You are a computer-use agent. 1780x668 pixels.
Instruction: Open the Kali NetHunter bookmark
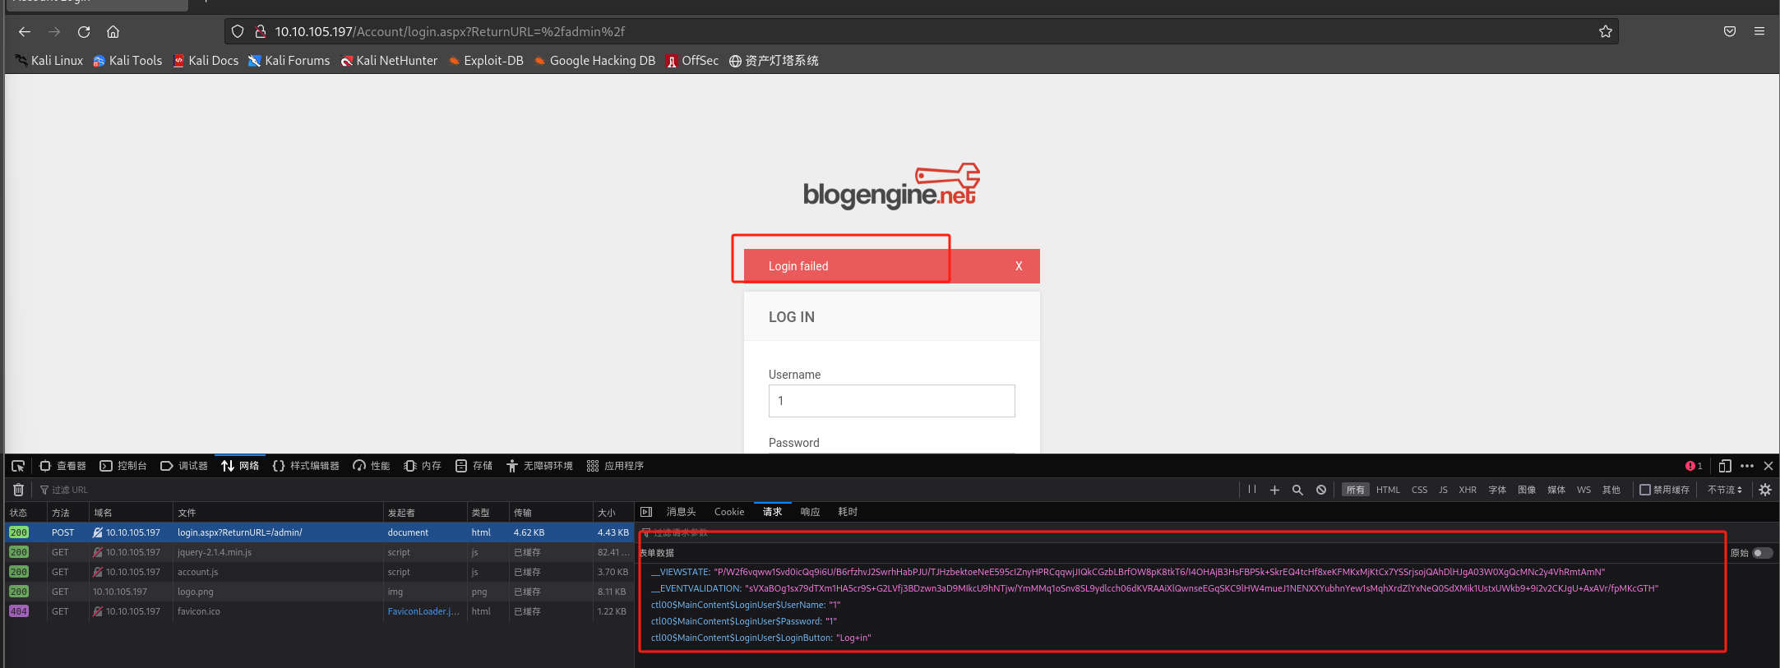389,61
